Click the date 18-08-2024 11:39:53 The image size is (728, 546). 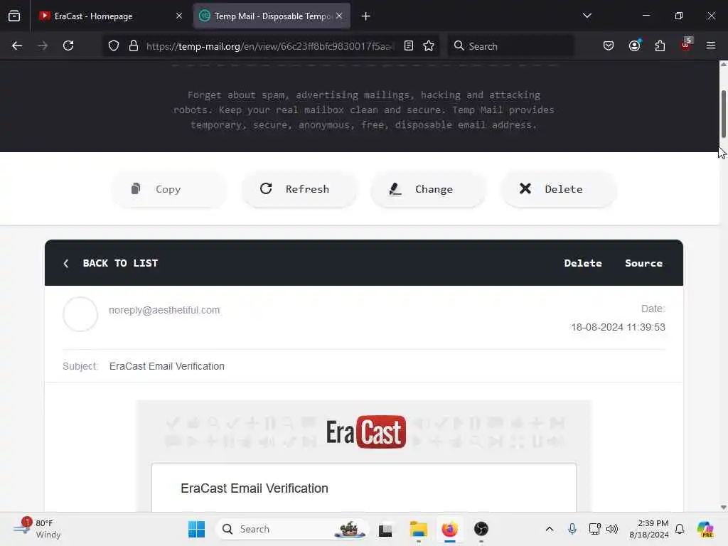[618, 327]
